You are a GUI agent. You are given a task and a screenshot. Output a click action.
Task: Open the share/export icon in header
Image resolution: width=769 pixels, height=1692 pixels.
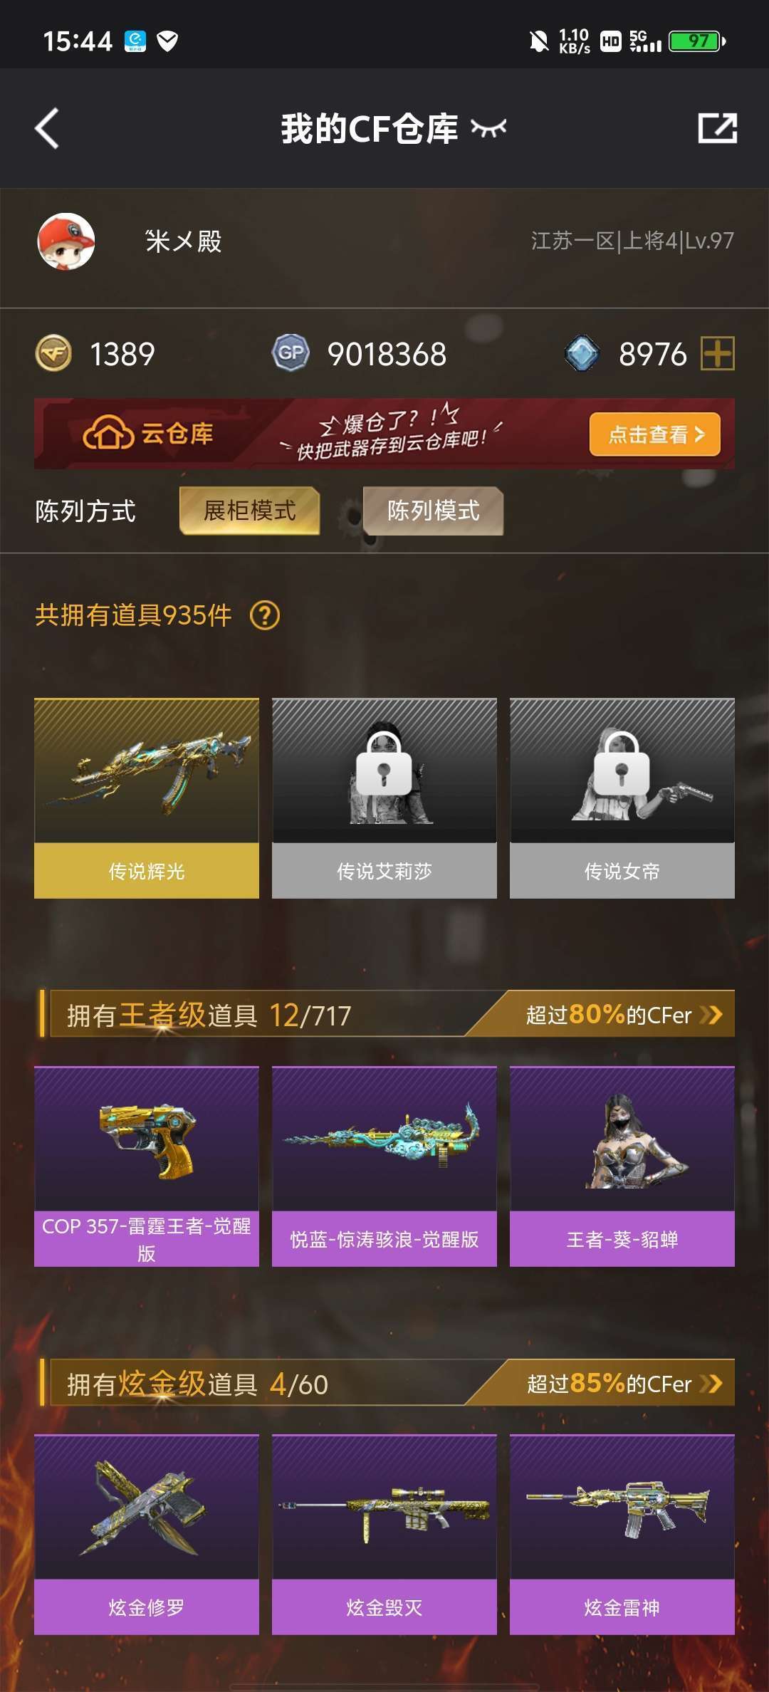(x=717, y=128)
